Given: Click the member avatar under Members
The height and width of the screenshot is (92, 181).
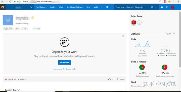Looking at the screenshot, I should 134,23.
